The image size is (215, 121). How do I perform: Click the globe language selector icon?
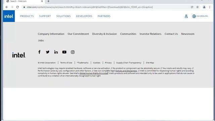point(194,16)
